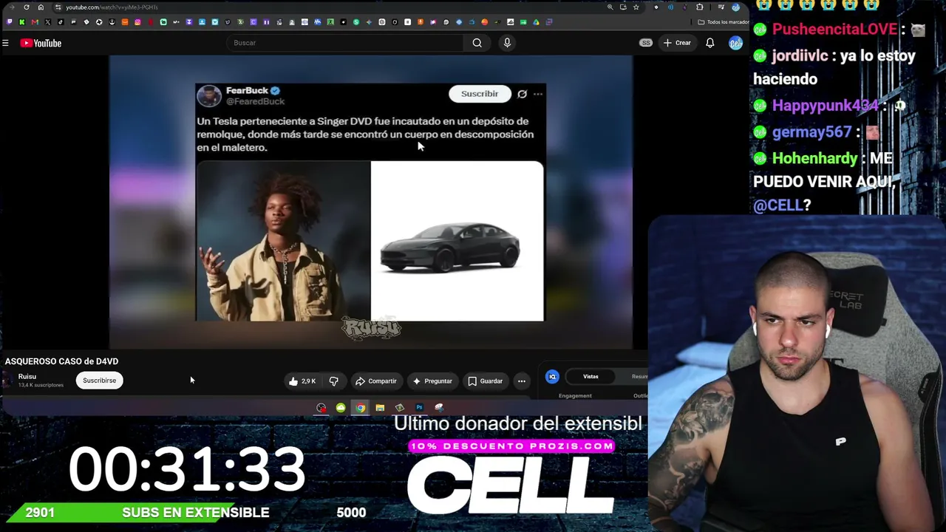
Task: Start voice search with the microphone icon
Action: 507,43
